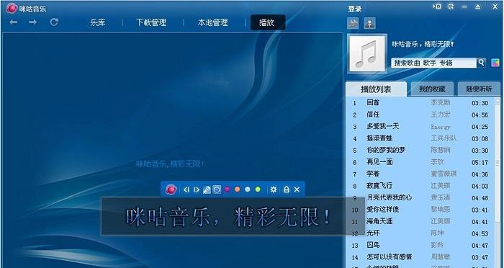Switch to the 我的收藏 tab
504x268 pixels.
(432, 89)
